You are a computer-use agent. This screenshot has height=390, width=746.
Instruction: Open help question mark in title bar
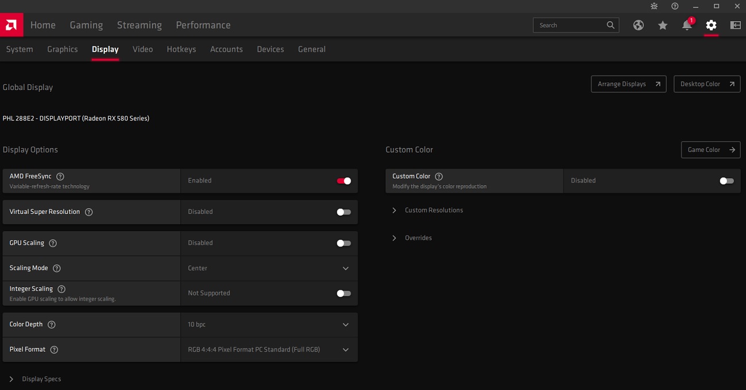675,6
